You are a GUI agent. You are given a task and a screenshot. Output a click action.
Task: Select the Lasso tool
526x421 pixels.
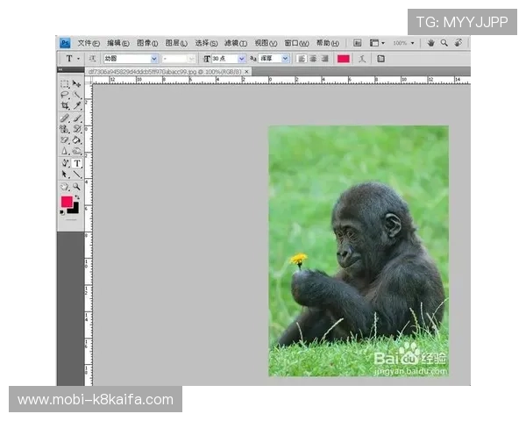65,95
